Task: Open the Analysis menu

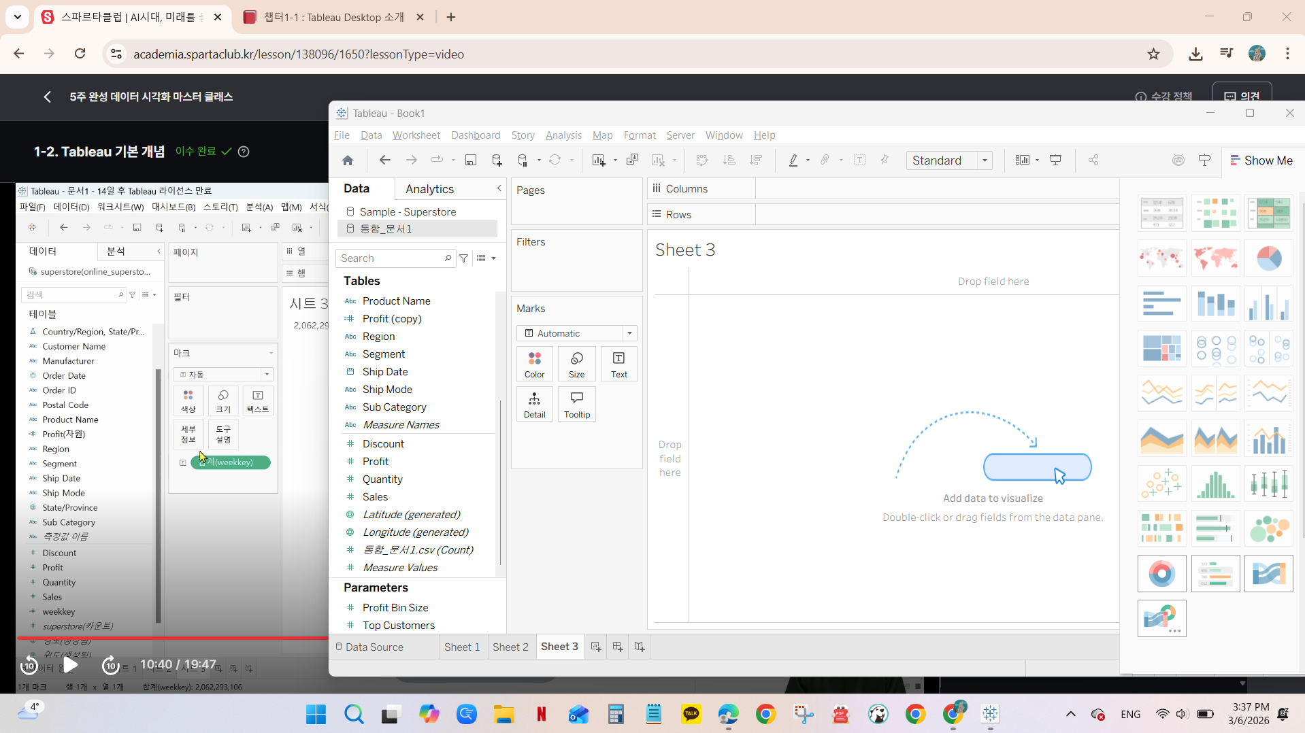Action: coord(563,135)
